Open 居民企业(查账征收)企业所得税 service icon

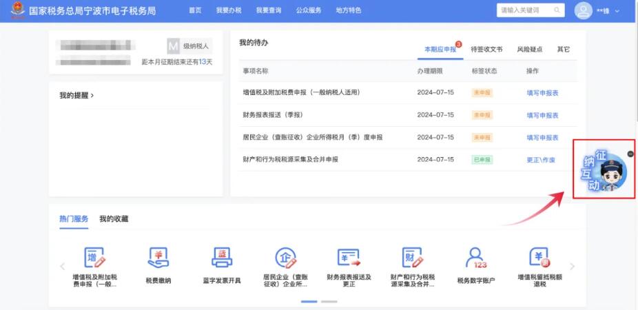click(x=285, y=258)
